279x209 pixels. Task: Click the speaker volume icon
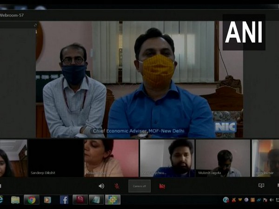pos(101,186)
